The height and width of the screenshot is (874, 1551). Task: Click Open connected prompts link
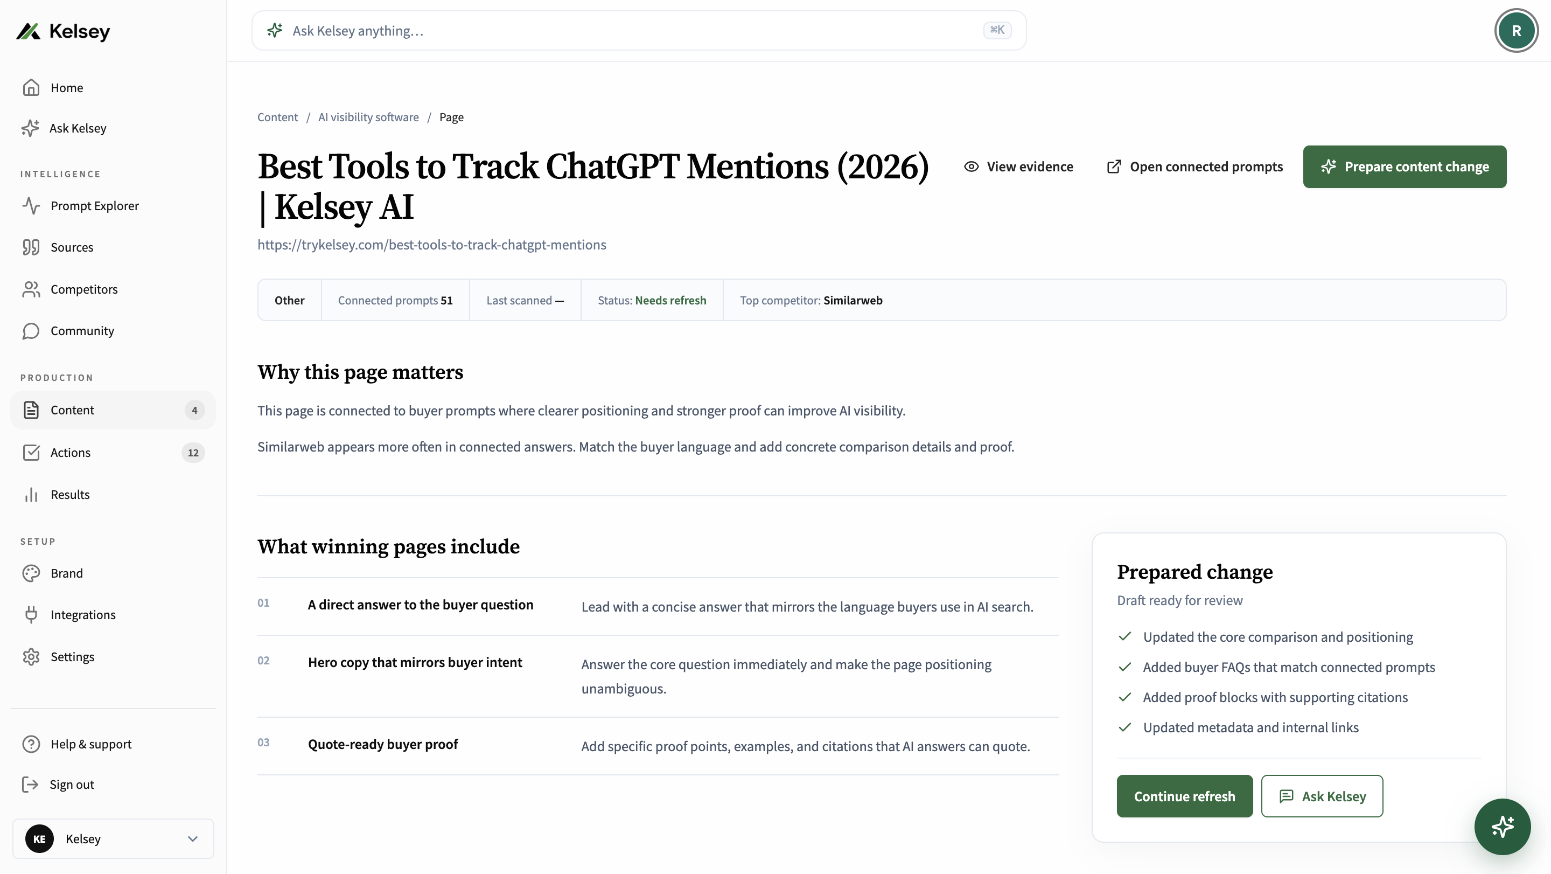point(1194,167)
